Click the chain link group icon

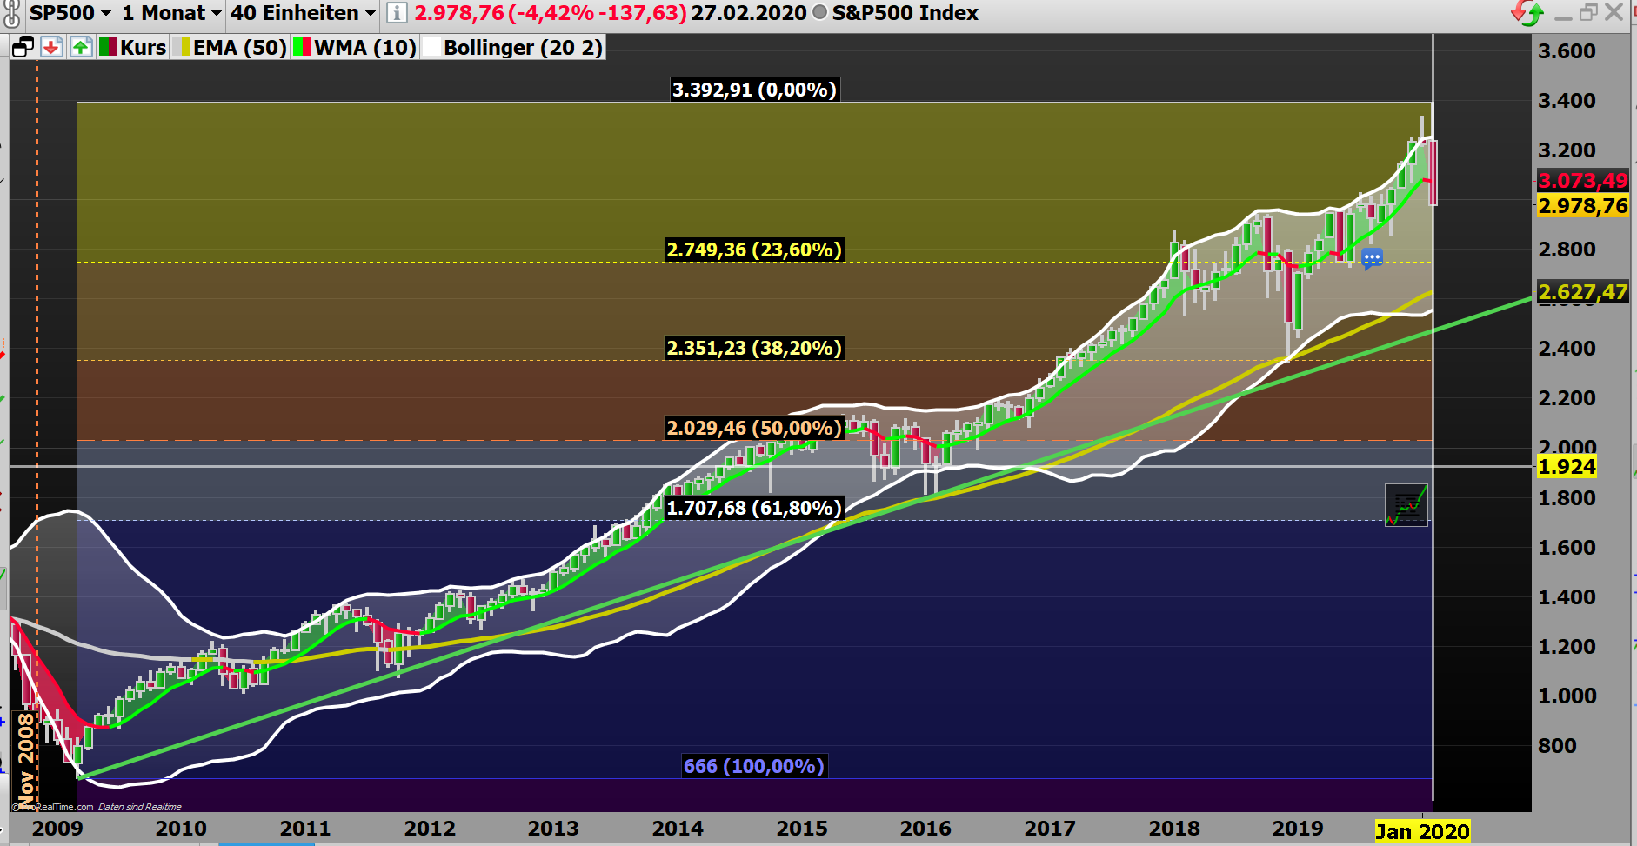(x=11, y=14)
